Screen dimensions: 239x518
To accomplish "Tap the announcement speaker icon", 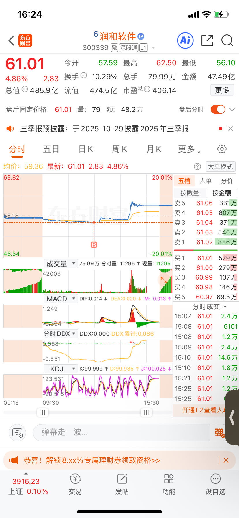I will [10, 129].
